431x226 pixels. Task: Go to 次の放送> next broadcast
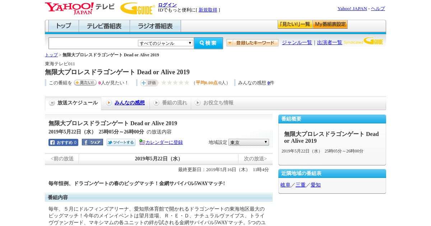[x=255, y=159]
